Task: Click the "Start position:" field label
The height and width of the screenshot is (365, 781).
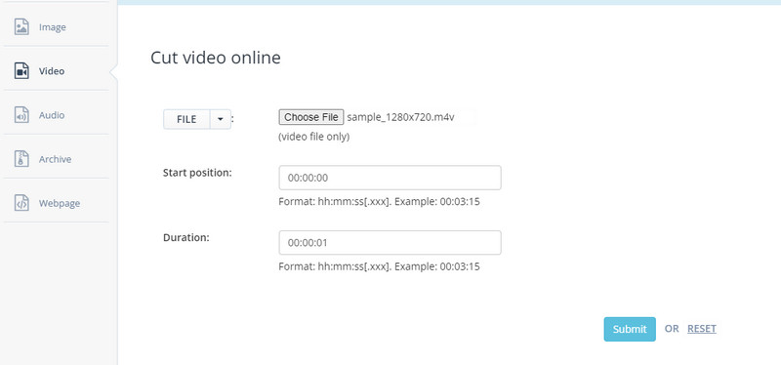Action: pyautogui.click(x=197, y=173)
